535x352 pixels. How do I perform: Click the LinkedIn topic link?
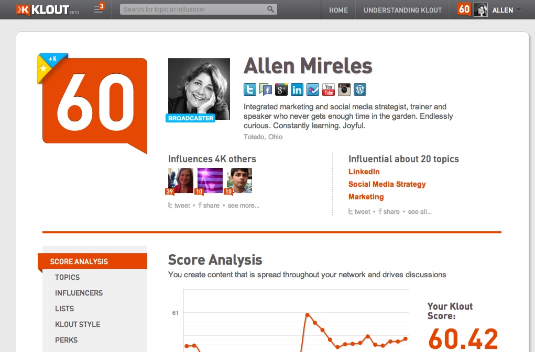pos(364,172)
